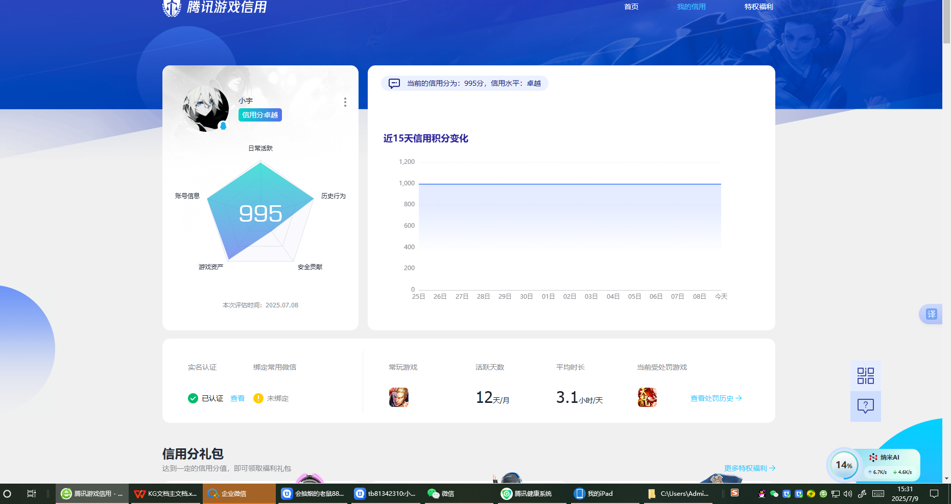Click the 本次评估时间 2025.07.08 text
This screenshot has width=951, height=504.
tap(260, 305)
